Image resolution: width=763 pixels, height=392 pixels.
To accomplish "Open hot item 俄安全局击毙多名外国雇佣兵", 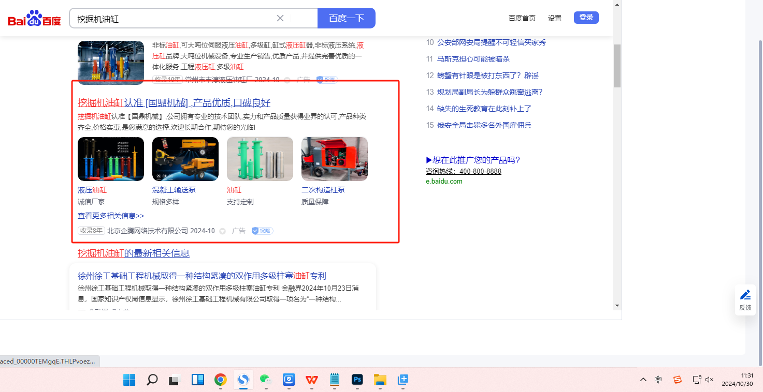I will (484, 125).
